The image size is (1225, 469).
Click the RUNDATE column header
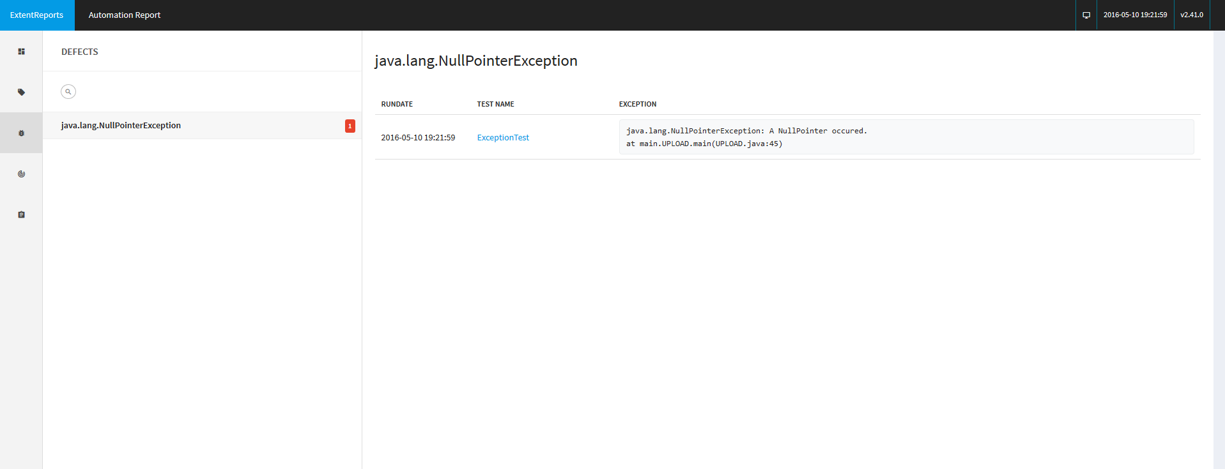coord(397,104)
